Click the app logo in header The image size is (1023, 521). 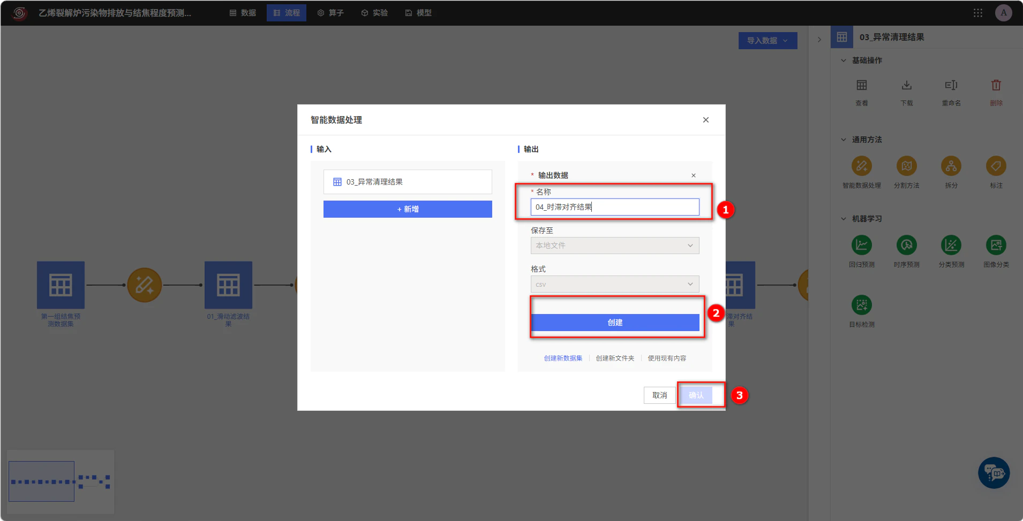pos(19,13)
